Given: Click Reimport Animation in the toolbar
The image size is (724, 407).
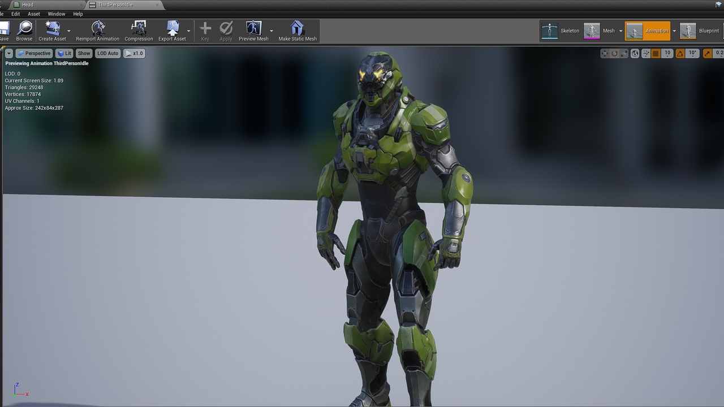Looking at the screenshot, I should point(98,31).
